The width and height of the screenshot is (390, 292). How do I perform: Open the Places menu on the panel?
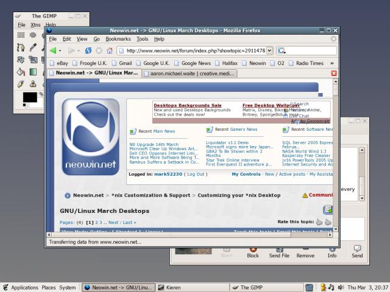(49, 288)
